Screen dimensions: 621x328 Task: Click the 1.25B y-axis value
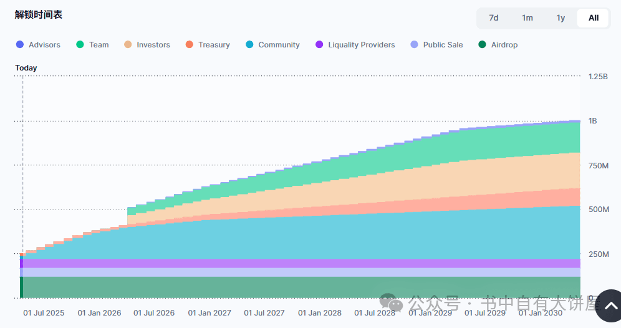pos(598,77)
